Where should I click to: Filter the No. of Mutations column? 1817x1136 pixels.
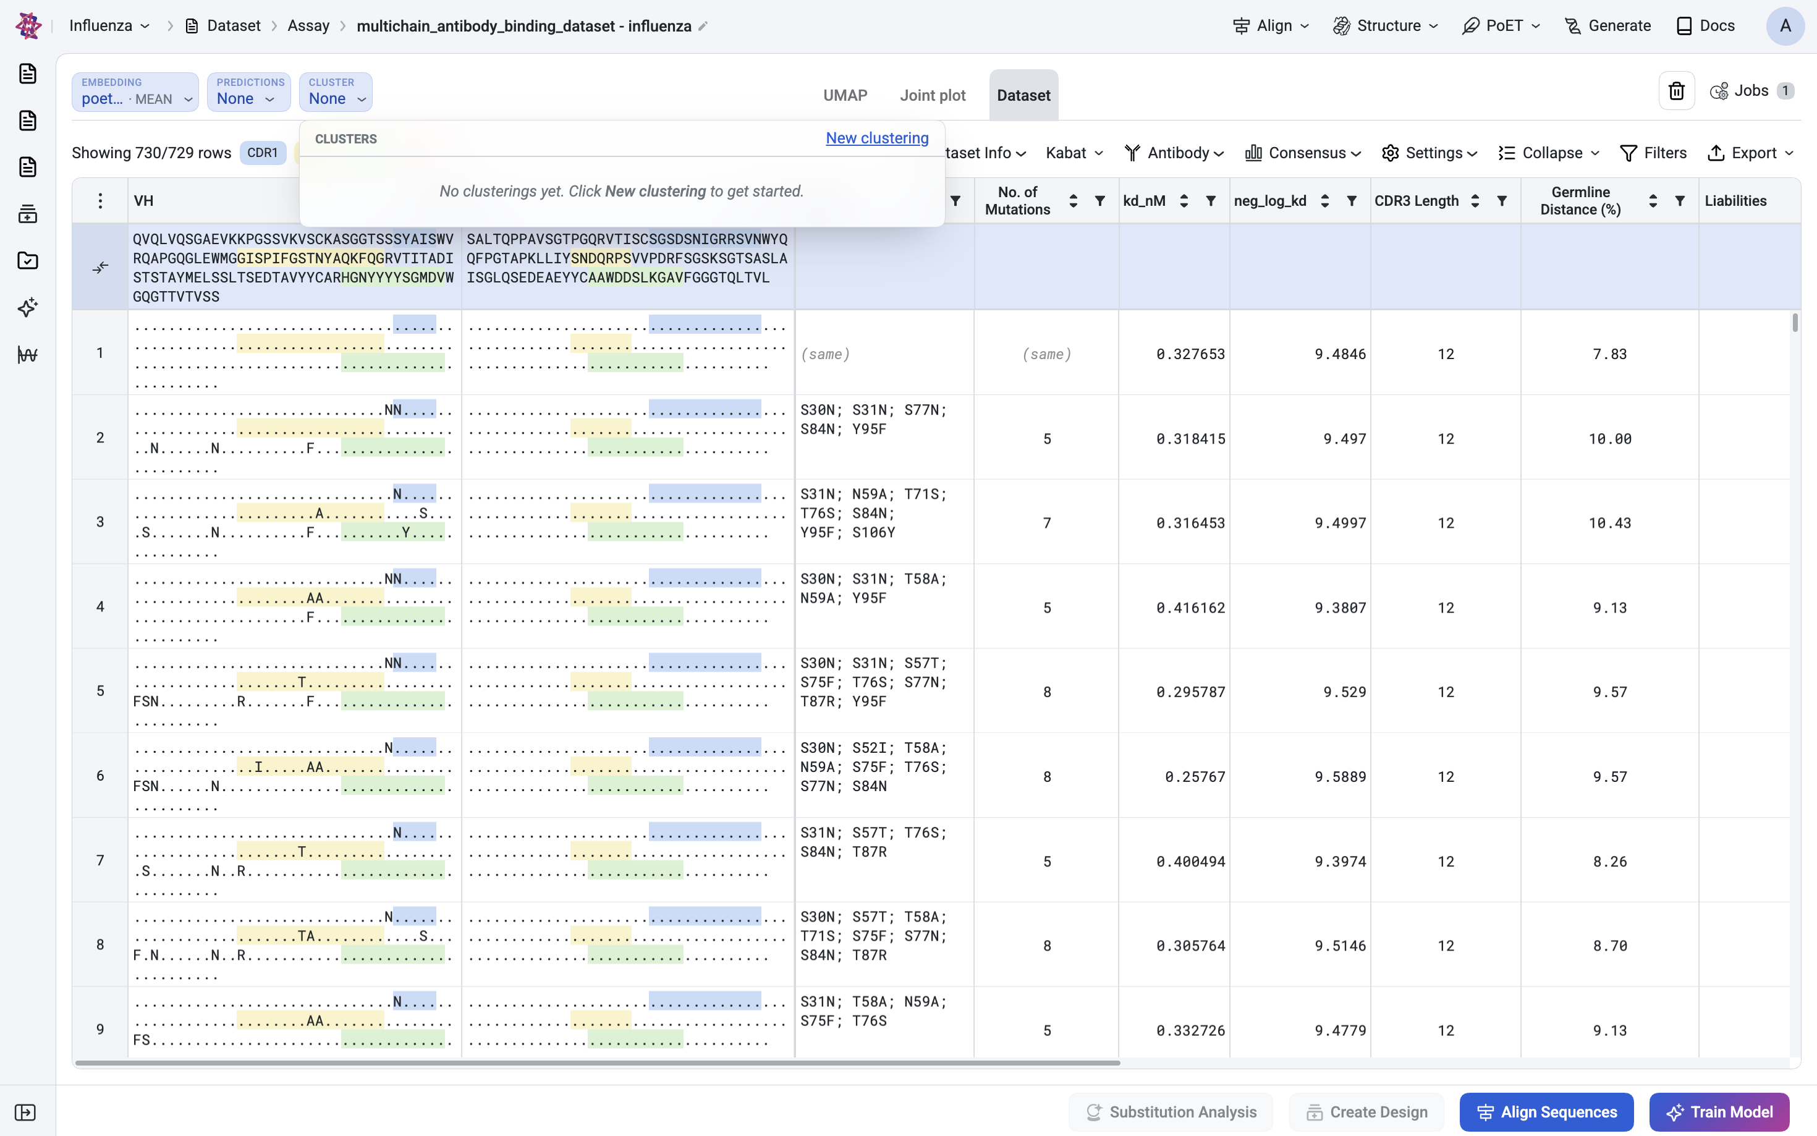pos(1099,201)
